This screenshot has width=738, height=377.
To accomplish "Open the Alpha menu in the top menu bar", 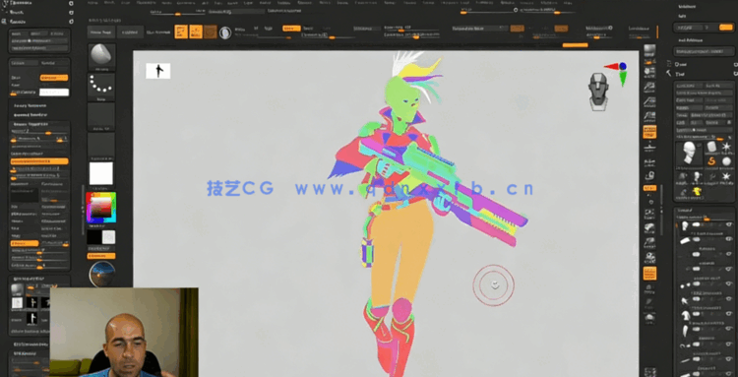I will [x=92, y=2].
